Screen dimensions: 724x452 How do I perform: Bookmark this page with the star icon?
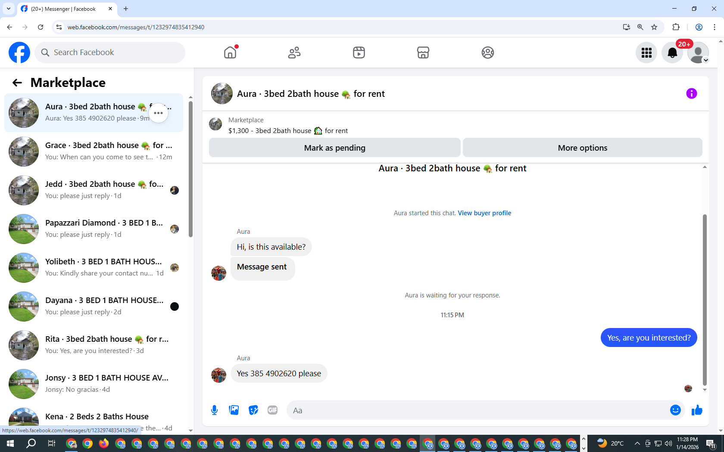(654, 27)
